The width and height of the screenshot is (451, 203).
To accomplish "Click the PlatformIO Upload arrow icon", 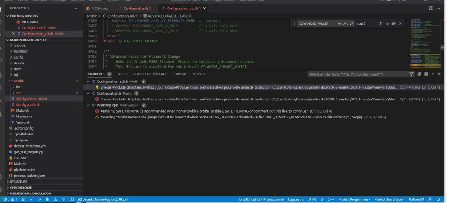I will 39,199.
